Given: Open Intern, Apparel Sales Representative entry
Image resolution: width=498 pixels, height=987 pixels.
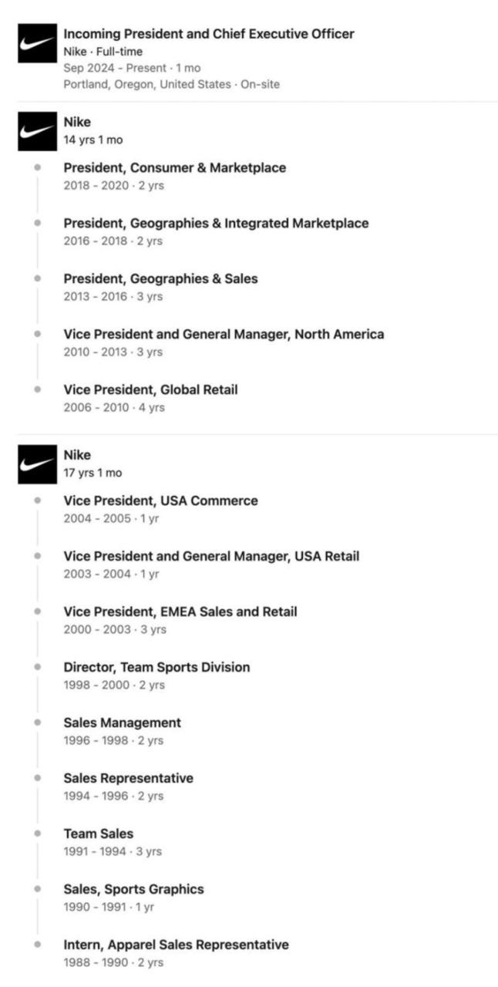Looking at the screenshot, I should [176, 945].
